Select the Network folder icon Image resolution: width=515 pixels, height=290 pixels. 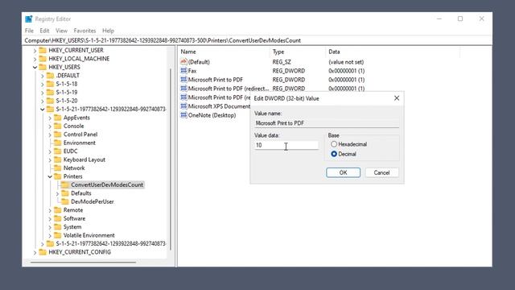[x=57, y=168]
